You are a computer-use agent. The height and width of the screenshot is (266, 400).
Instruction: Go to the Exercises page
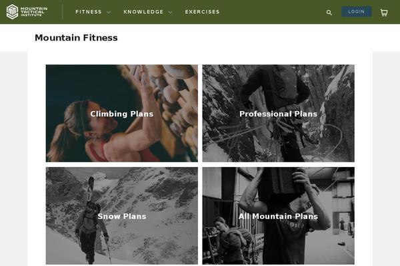point(202,12)
